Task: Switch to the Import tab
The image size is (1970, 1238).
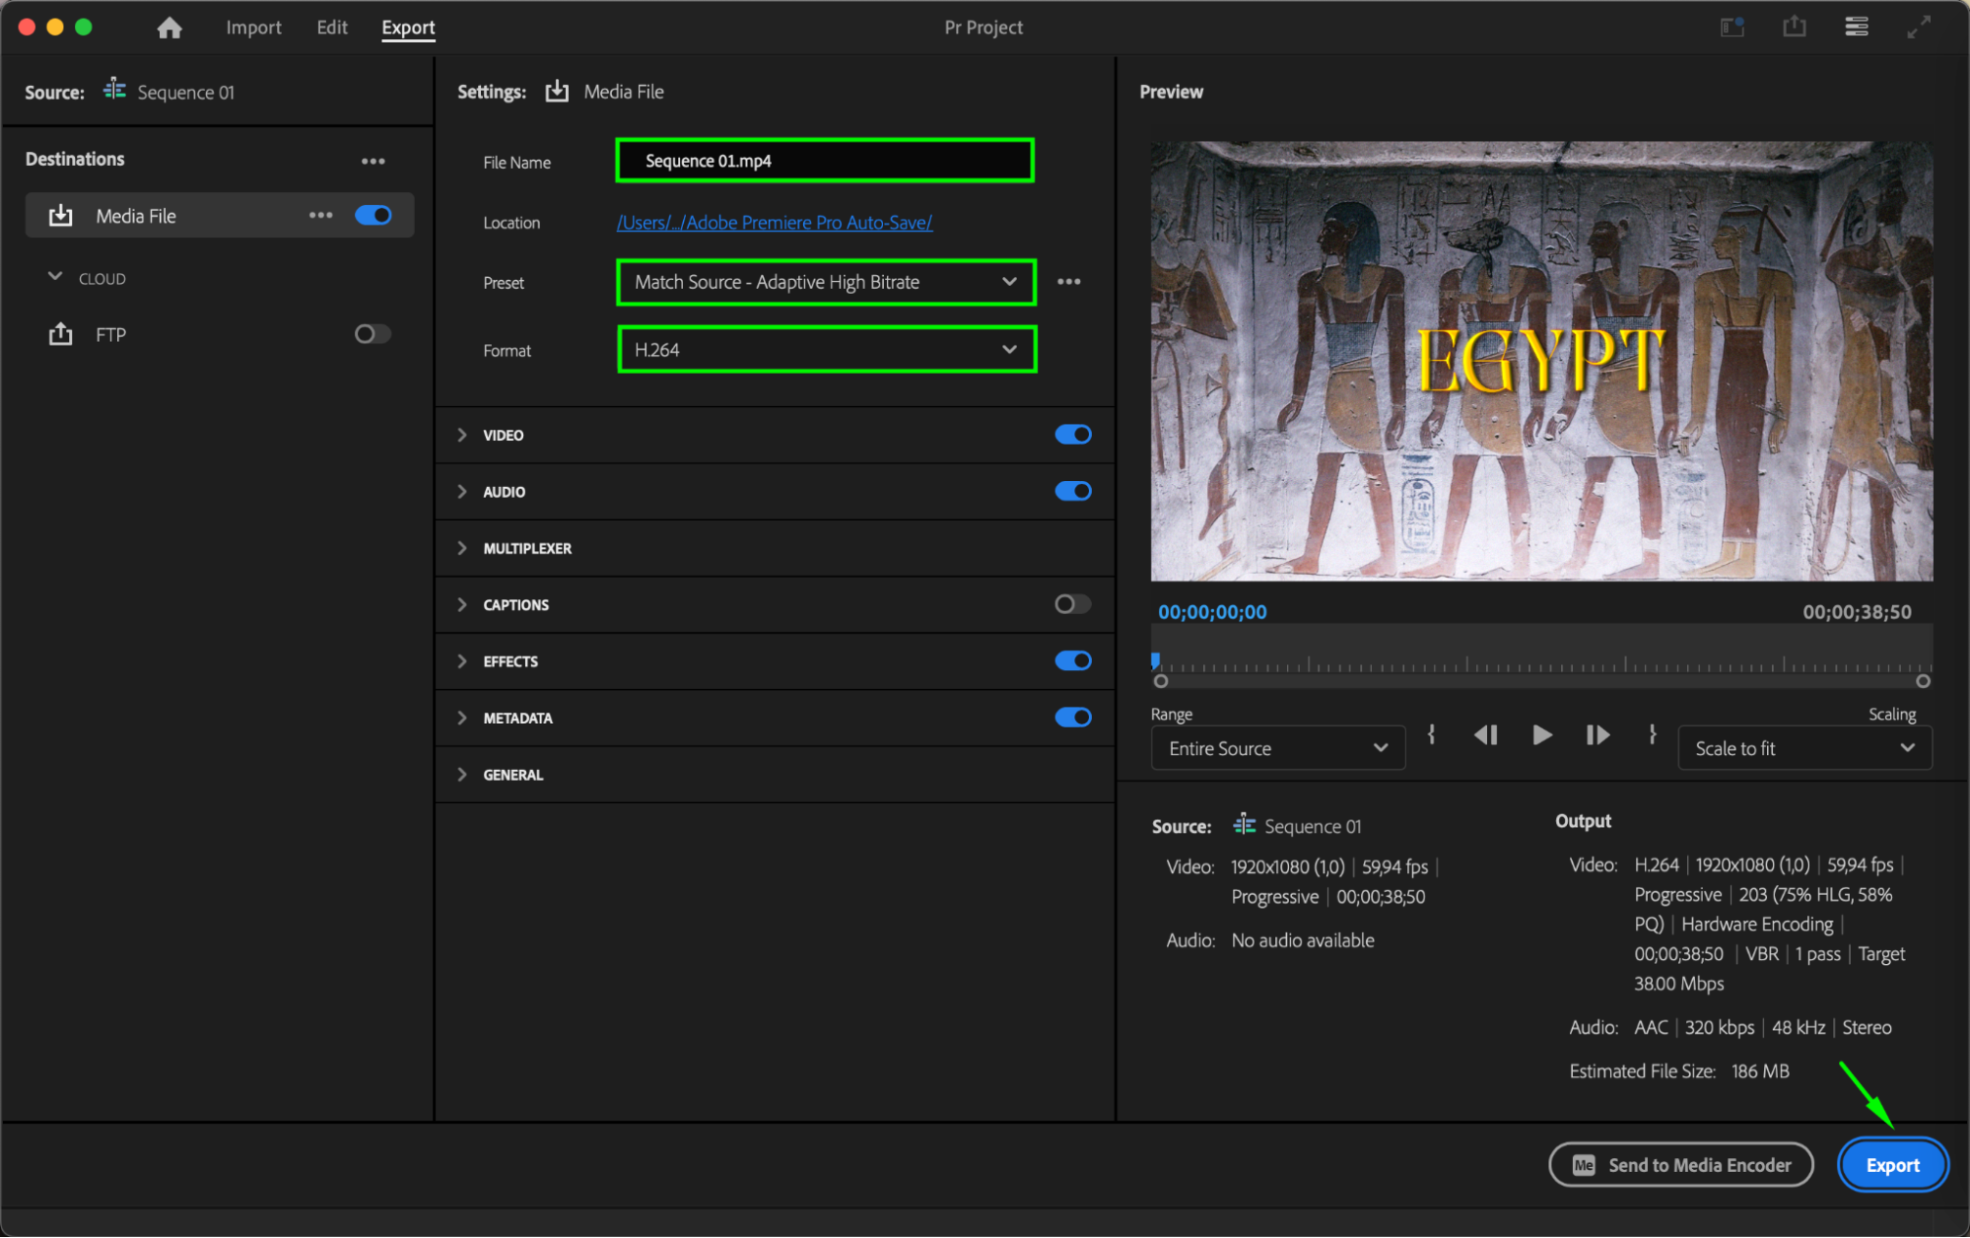Action: [x=253, y=28]
